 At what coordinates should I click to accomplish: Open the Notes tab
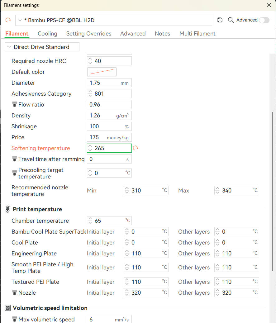[163, 34]
